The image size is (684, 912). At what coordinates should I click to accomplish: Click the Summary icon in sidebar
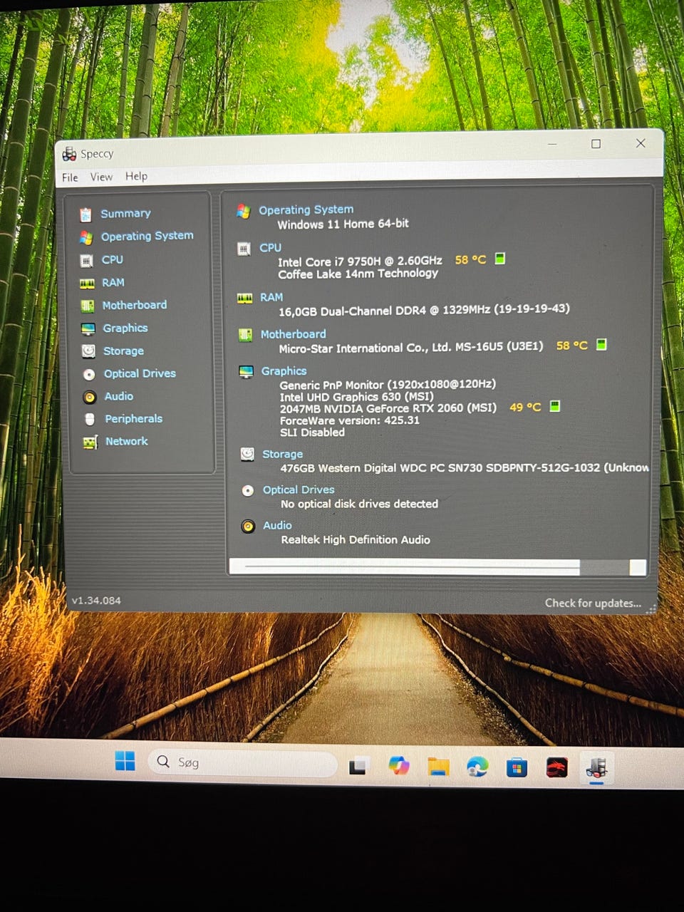click(85, 214)
